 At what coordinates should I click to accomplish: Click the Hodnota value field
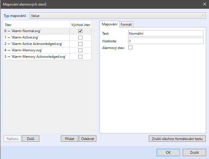[166, 41]
